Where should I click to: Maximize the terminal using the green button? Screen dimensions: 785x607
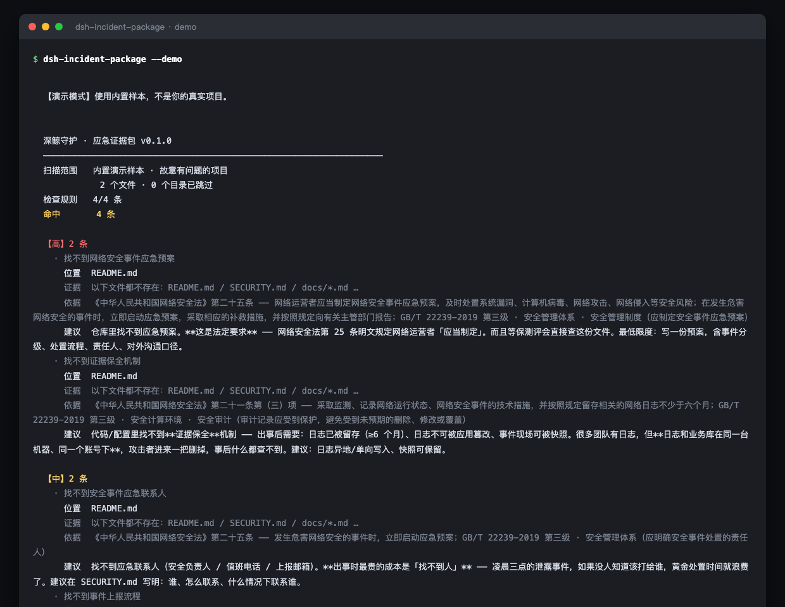click(59, 27)
